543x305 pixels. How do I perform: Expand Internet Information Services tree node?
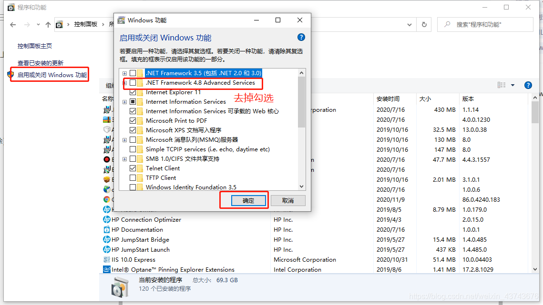click(x=125, y=102)
